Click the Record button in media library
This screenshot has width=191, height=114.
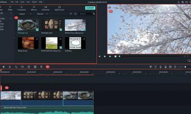pyautogui.click(x=40, y=14)
